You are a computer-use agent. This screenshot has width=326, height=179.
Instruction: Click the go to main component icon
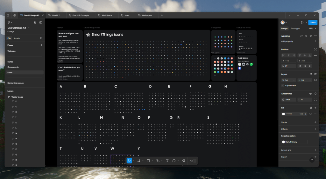pos(311,36)
